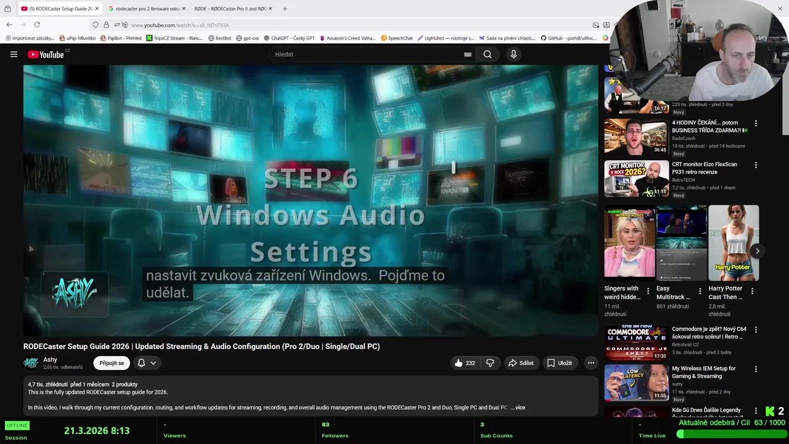
Task: Close the rodecaster pro 2 firmware tab
Action: click(184, 9)
